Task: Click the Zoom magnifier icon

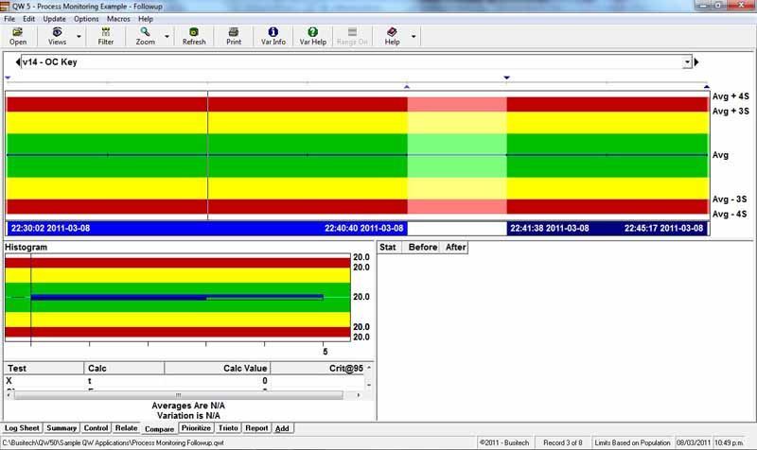Action: pyautogui.click(x=145, y=32)
